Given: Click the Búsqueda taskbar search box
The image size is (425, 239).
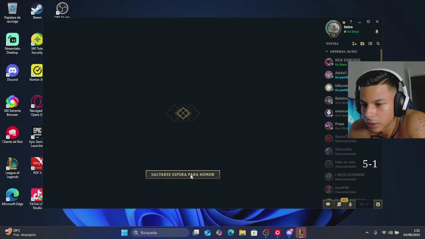Looking at the screenshot, I should [160, 233].
